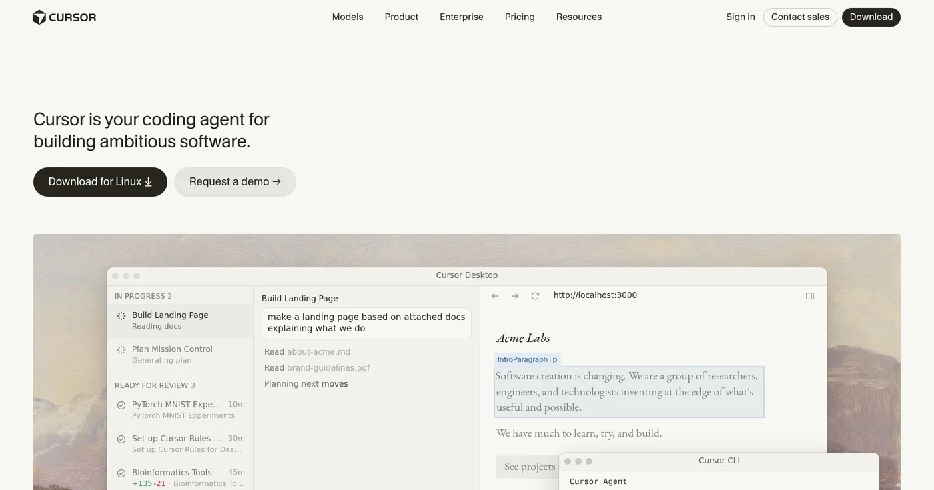Click the READY FOR REVIEW 3 section header

155,385
